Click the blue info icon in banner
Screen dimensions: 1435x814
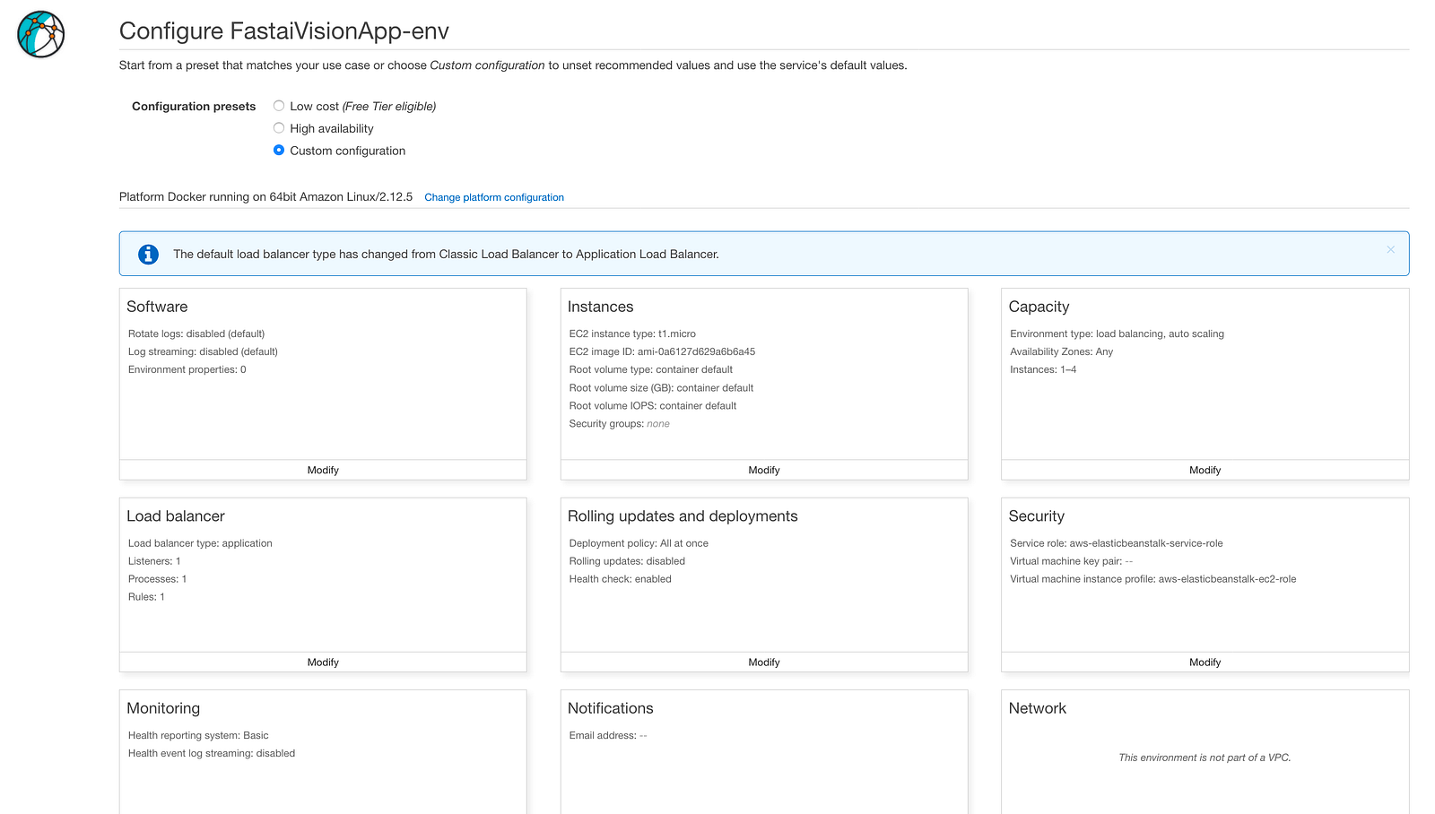(x=149, y=255)
